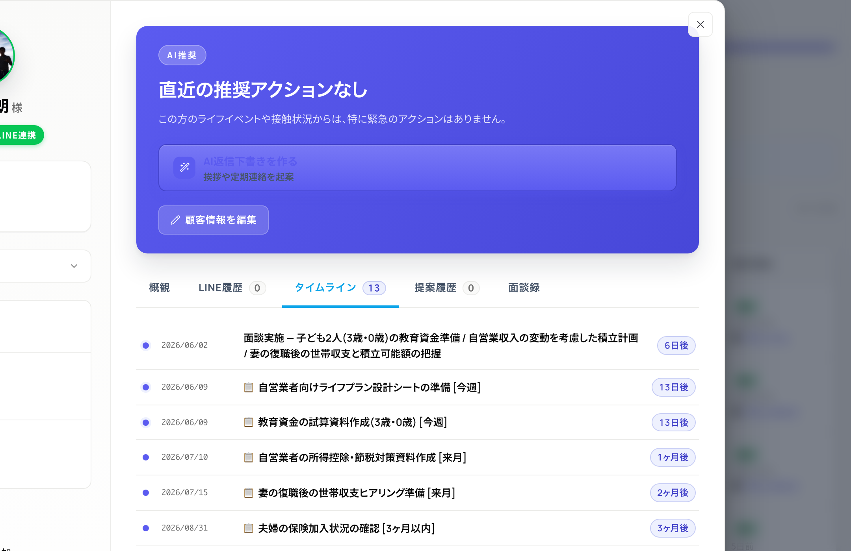Open 提案履歴 tab
Image resolution: width=851 pixels, height=551 pixels.
click(x=447, y=288)
